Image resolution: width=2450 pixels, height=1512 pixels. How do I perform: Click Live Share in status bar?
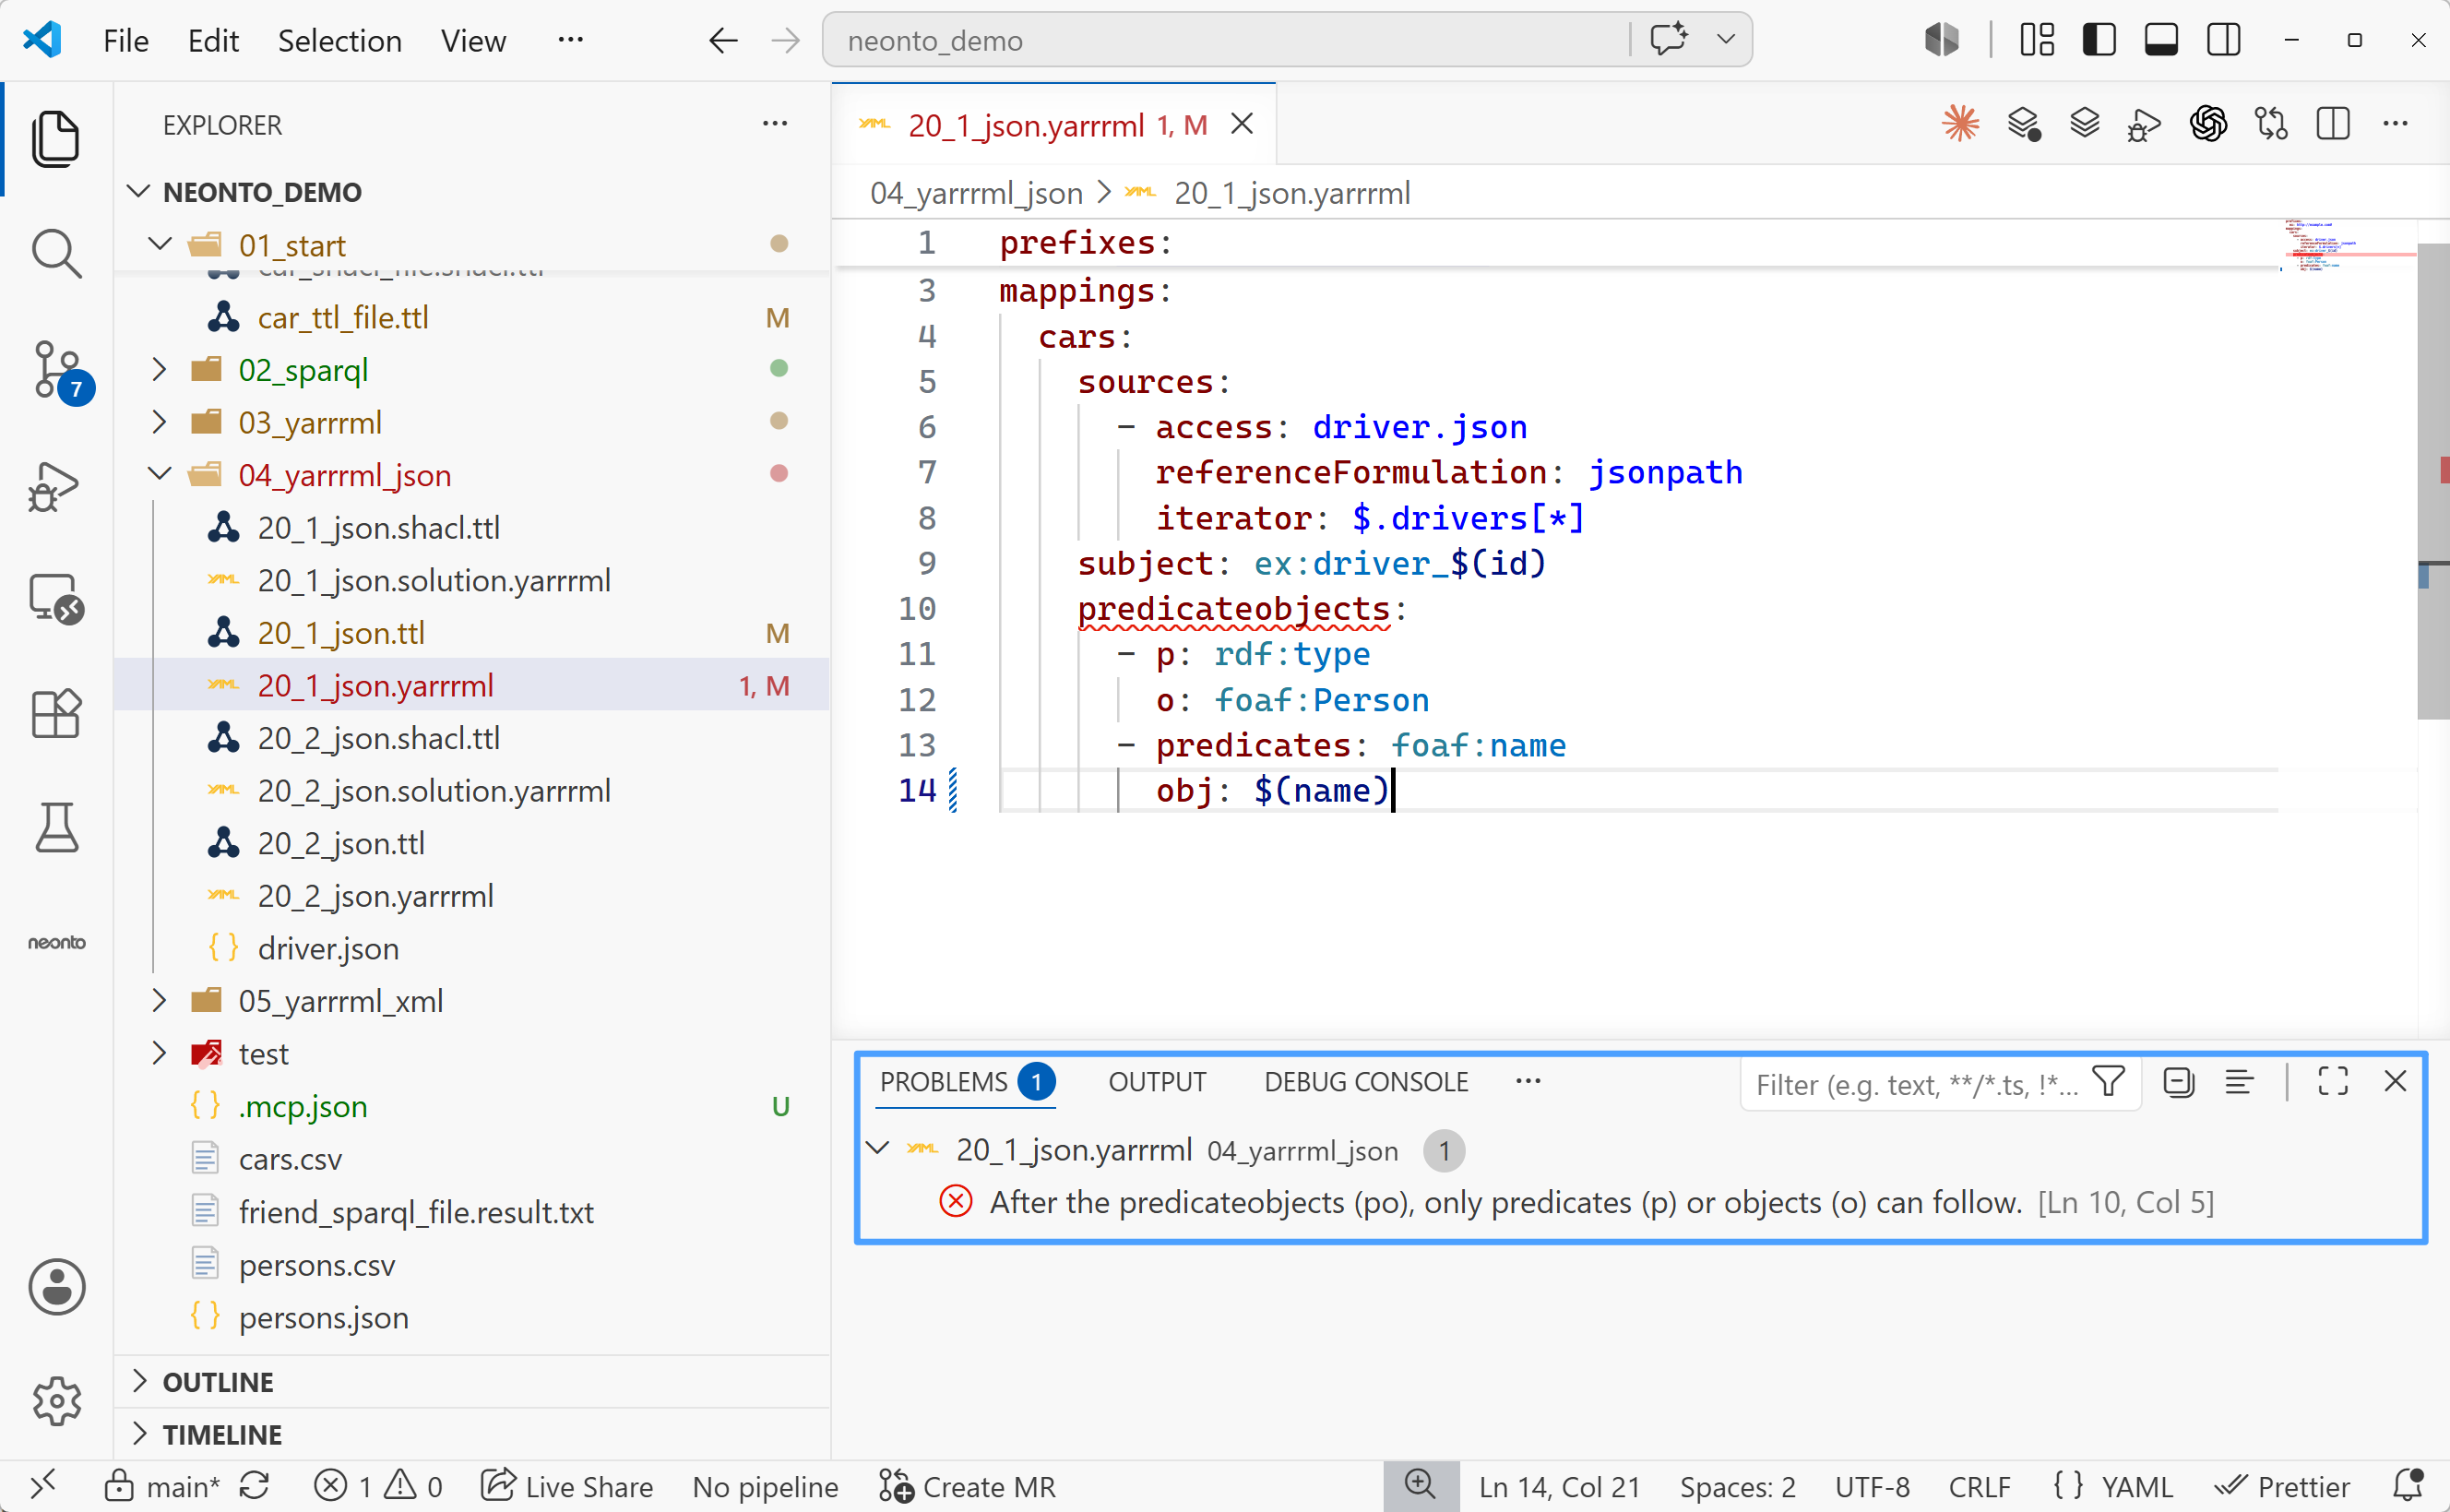point(566,1486)
